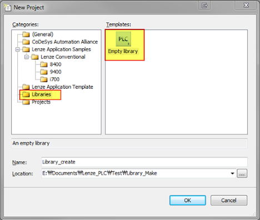Screen dimensions: 260x220
Task: Click into the Name input field
Action: tap(144, 162)
